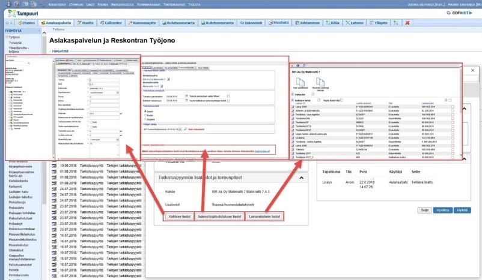Click the Isännöitsijätodistuksen tiedot button
Screen dimensions: 482x280
pos(219,216)
